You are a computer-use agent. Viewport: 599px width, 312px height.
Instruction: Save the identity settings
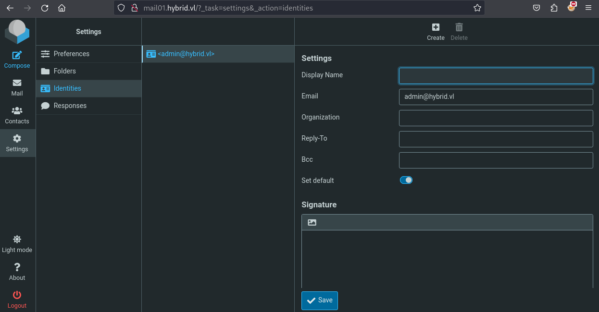[320, 300]
